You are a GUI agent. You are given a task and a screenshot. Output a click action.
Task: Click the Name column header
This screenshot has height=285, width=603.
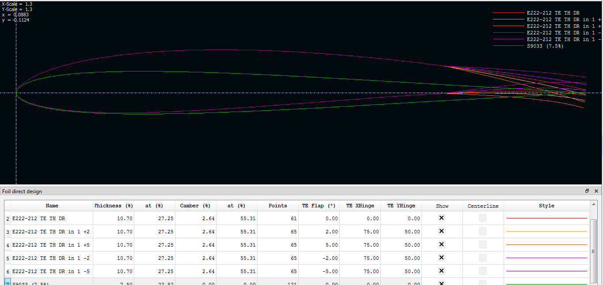coord(52,206)
